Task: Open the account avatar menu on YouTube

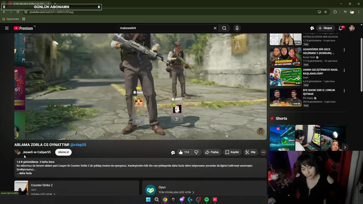Action: (352, 28)
